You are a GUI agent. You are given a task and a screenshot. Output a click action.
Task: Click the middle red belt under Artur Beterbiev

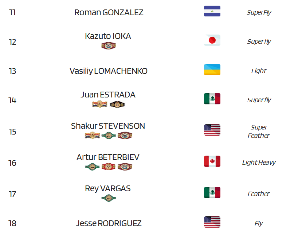pos(109,167)
